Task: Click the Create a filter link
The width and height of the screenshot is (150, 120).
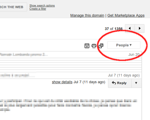Action: click(x=38, y=9)
